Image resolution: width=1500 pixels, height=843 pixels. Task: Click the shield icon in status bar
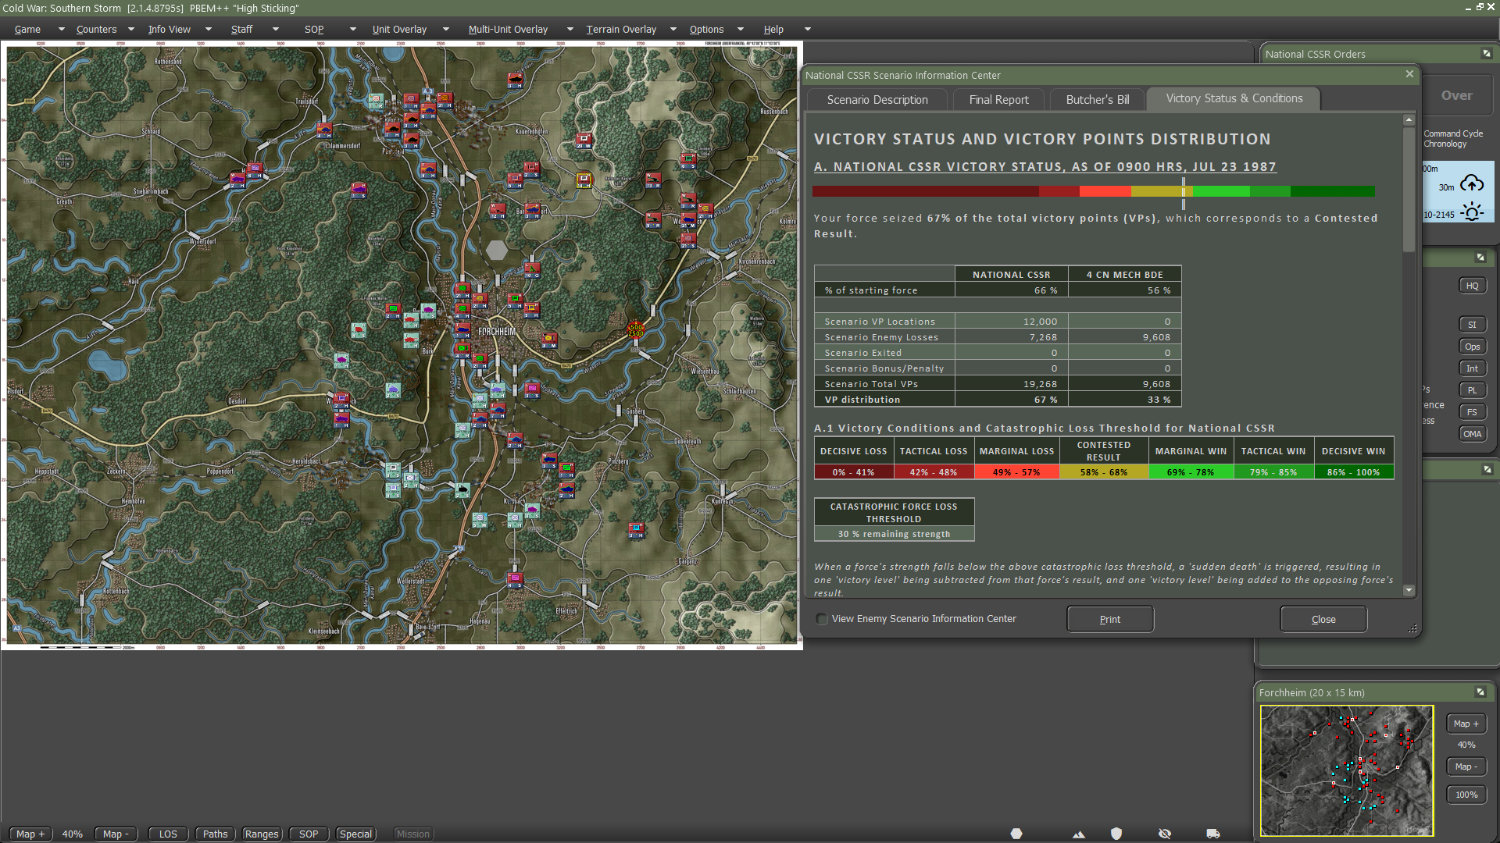[1116, 834]
